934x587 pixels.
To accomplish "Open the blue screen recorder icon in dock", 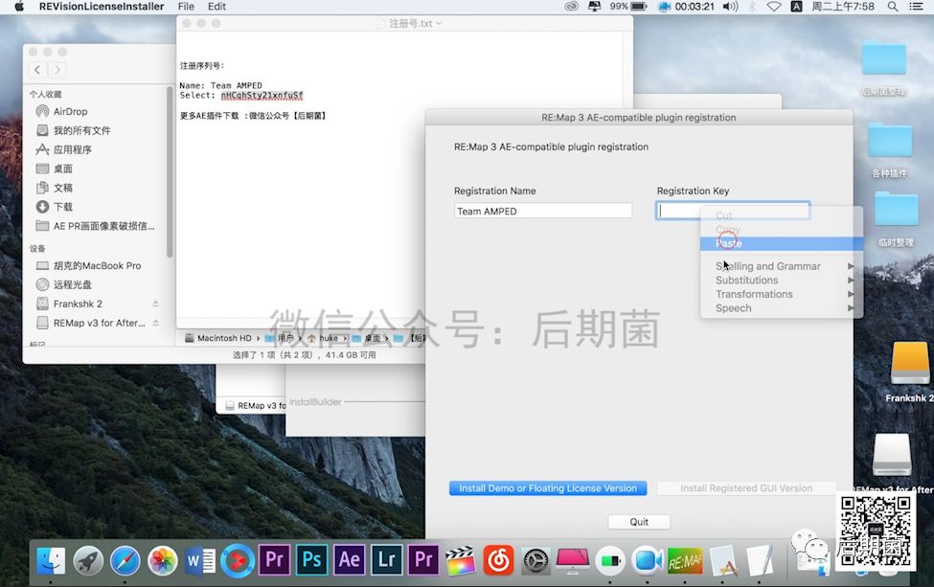I will 649,560.
